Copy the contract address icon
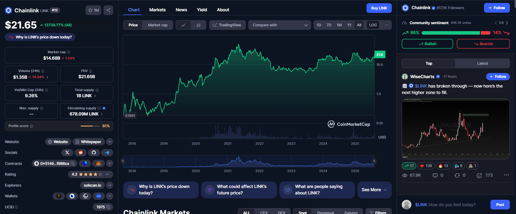Image resolution: width=516 pixels, height=214 pixels. [x=73, y=164]
